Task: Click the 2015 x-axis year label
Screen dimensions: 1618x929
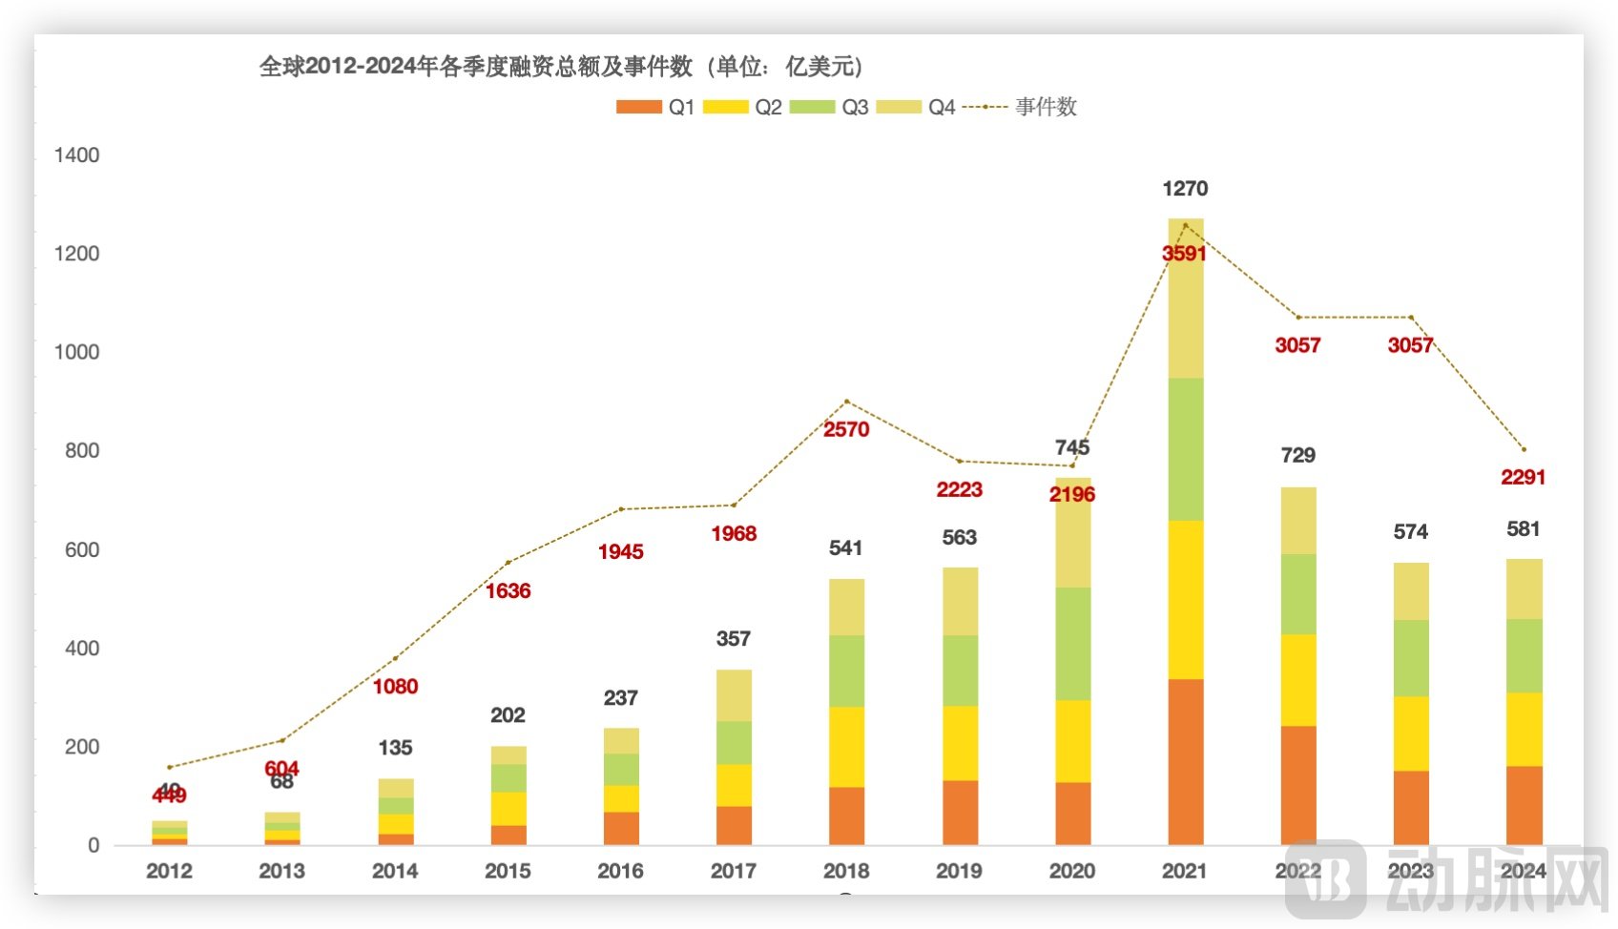Action: pyautogui.click(x=508, y=871)
